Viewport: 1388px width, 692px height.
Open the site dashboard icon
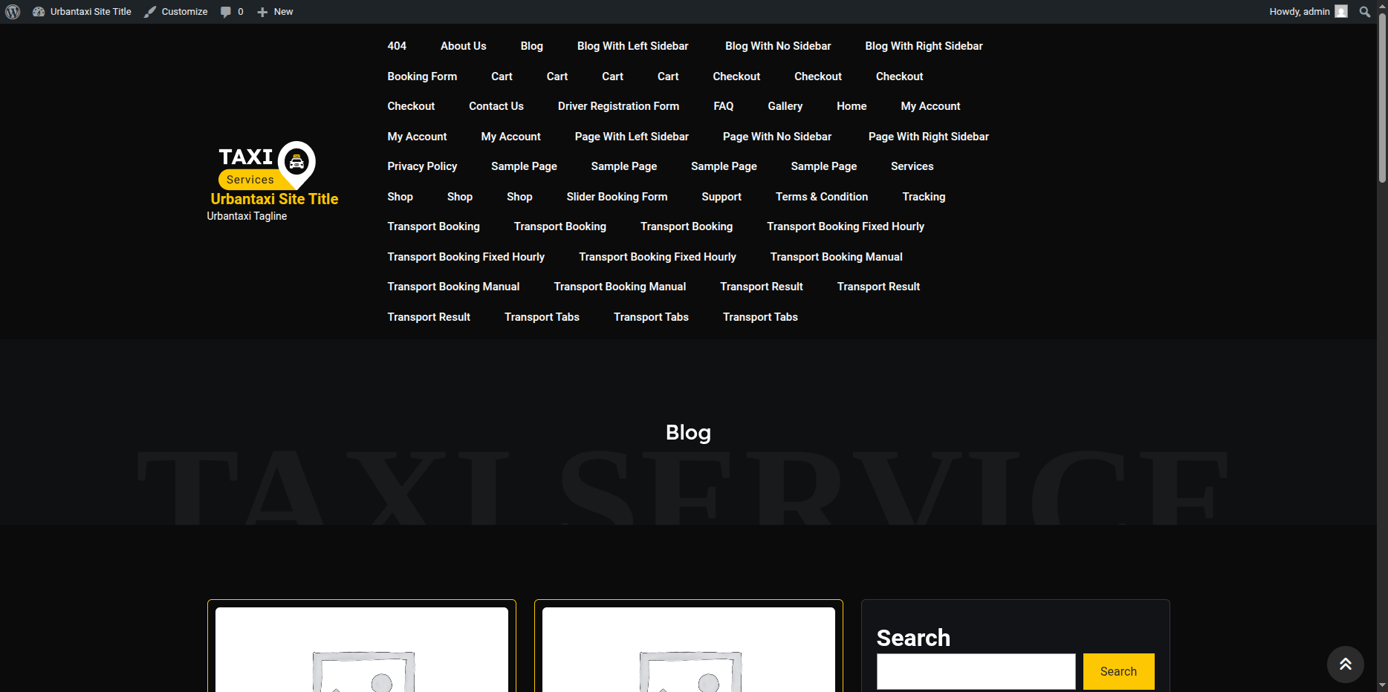tap(39, 12)
